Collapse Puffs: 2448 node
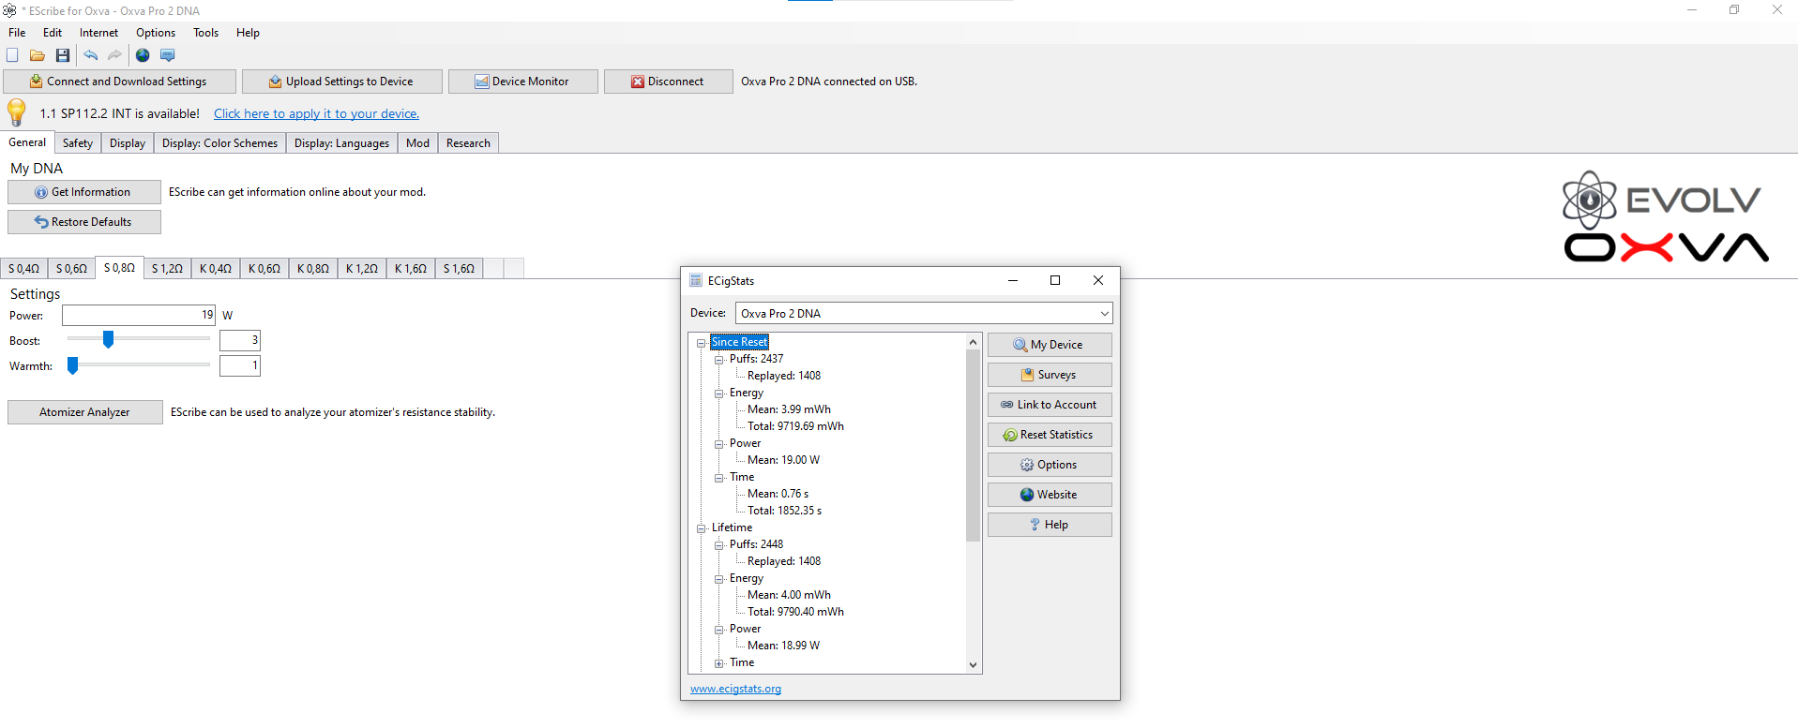This screenshot has height=728, width=1798. click(x=718, y=545)
